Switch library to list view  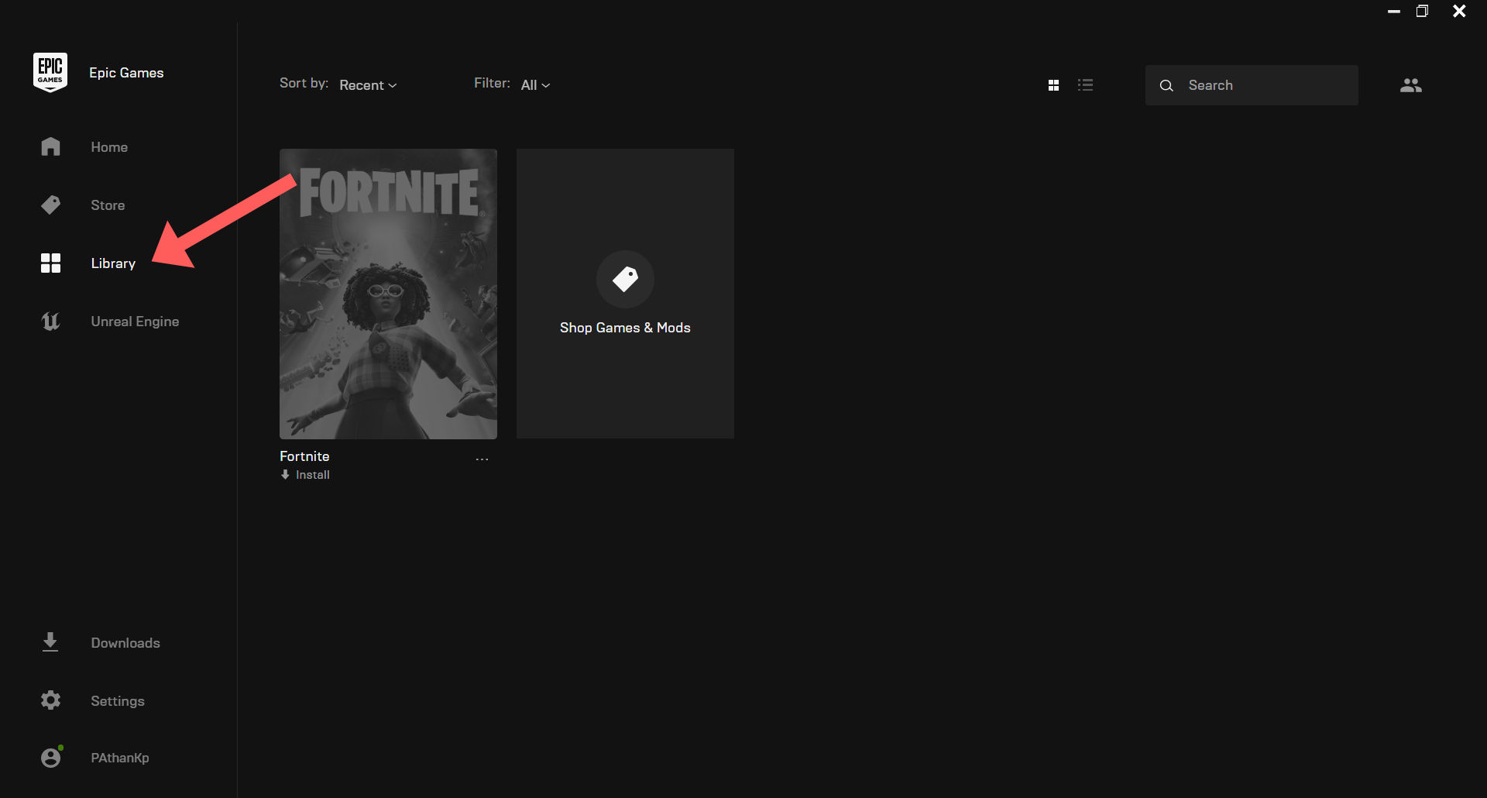[x=1086, y=84]
